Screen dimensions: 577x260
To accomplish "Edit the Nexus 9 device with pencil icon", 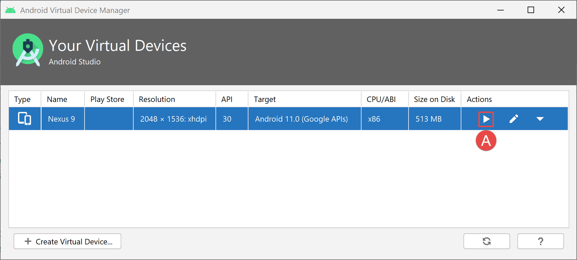I will coord(514,119).
